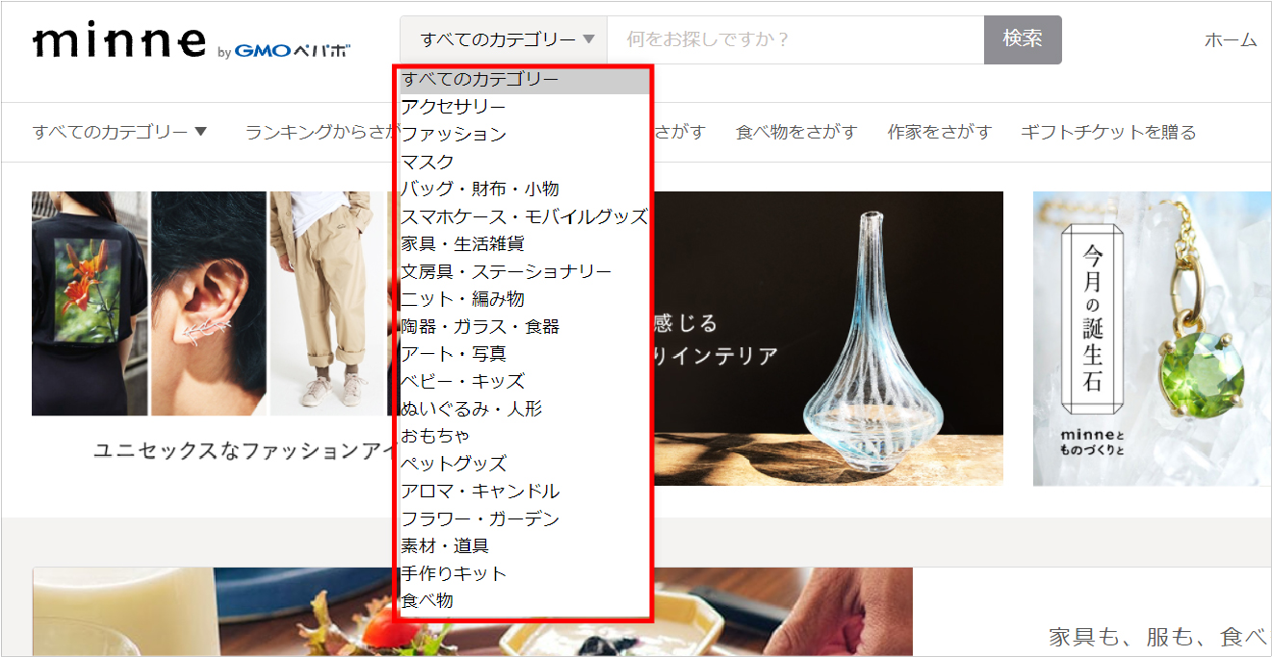Open ギフトチケットを贈る navigation link
The width and height of the screenshot is (1272, 657).
[1108, 132]
